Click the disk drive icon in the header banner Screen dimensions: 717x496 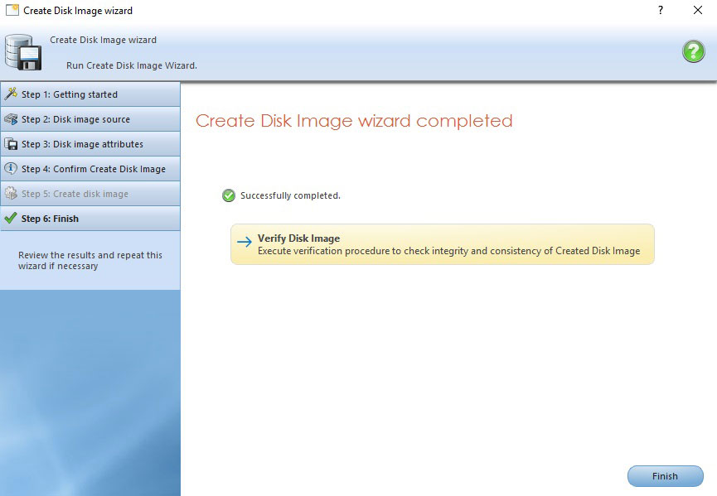[25, 51]
